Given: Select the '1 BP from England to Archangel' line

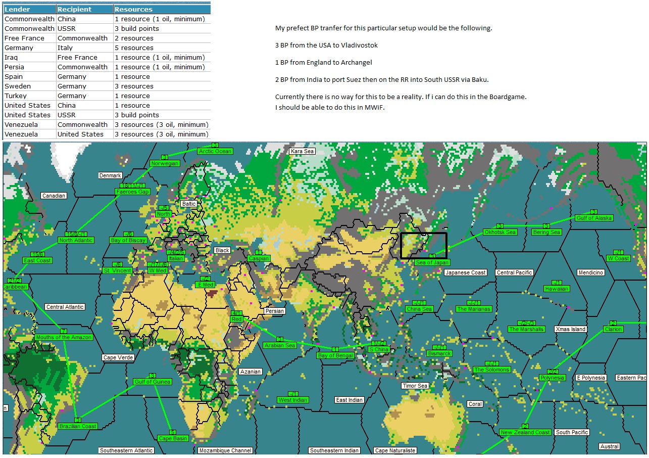Looking at the screenshot, I should click(324, 62).
